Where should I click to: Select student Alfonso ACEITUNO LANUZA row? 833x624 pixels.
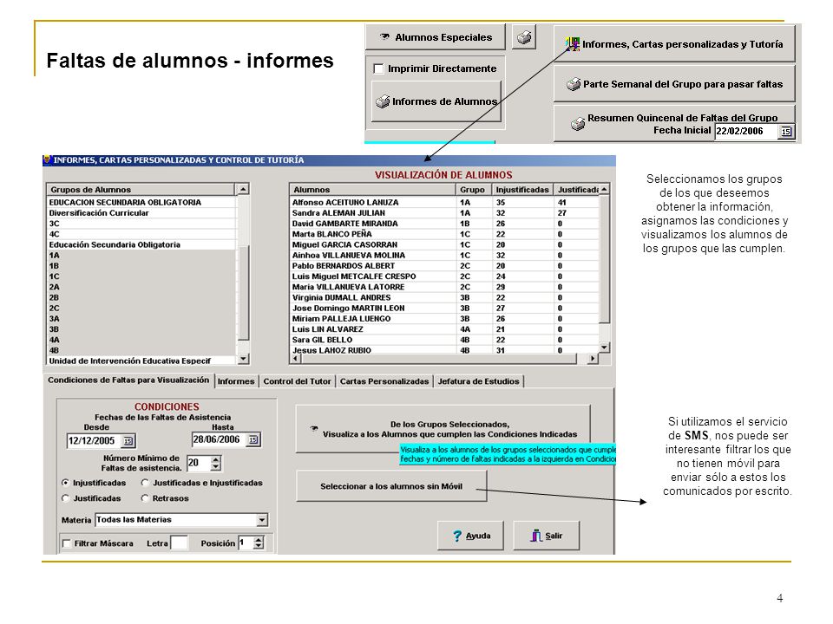tap(444, 202)
